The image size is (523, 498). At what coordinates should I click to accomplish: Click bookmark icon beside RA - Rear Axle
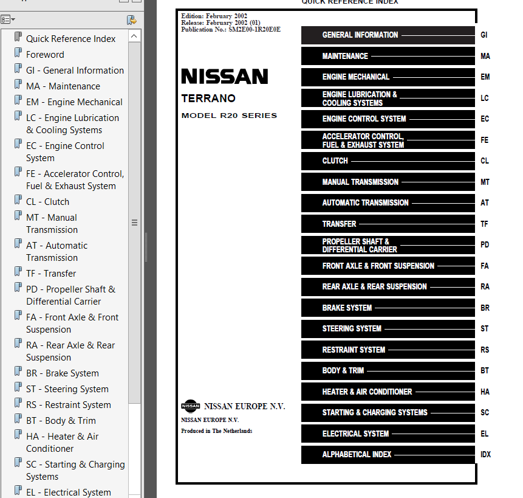click(18, 343)
